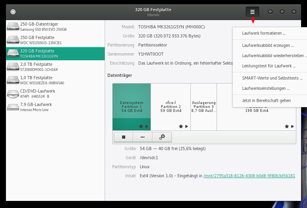Select 2,0 TB Festplatte ST2000DM001 entry

pos(55,67)
